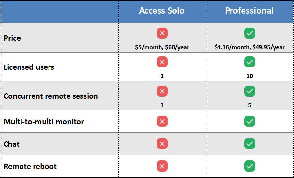
Task: Click the red X icon in Price row
Action: click(x=162, y=33)
